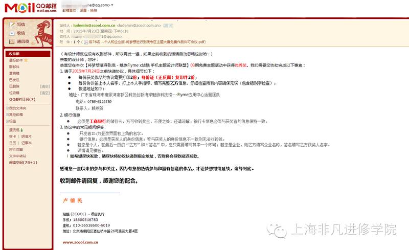Click the red 工商银行 text
The width and height of the screenshot is (409, 250).
pos(98,121)
